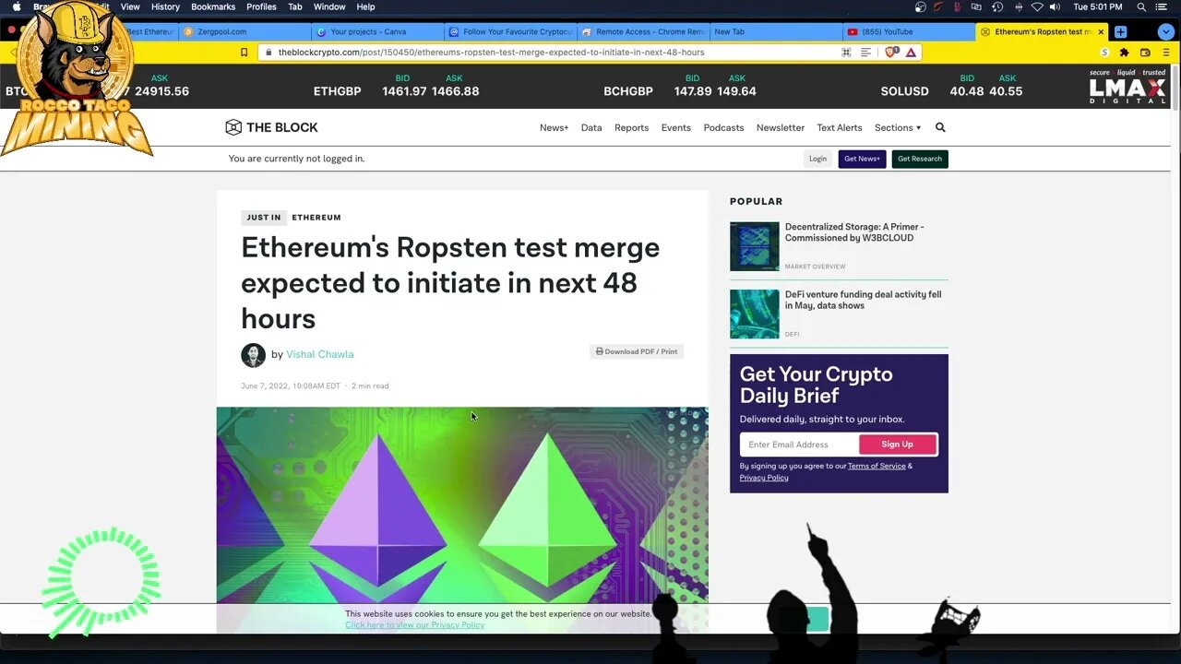Screen dimensions: 1181x664
Task: Go to Podcasts section
Action: (723, 127)
